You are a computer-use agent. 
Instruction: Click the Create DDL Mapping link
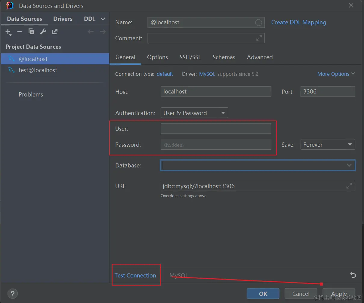[299, 22]
